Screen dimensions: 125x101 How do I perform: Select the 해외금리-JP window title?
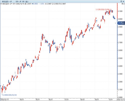click(x=7, y=1)
